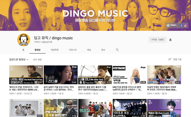The width and height of the screenshot is (191, 117).
Task: Click the dingo dog channel avatar
Action: point(24,40)
